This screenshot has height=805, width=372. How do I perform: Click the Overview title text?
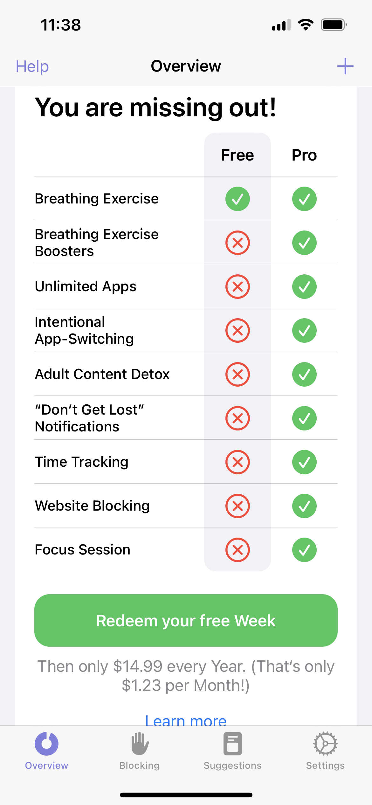coord(186,66)
